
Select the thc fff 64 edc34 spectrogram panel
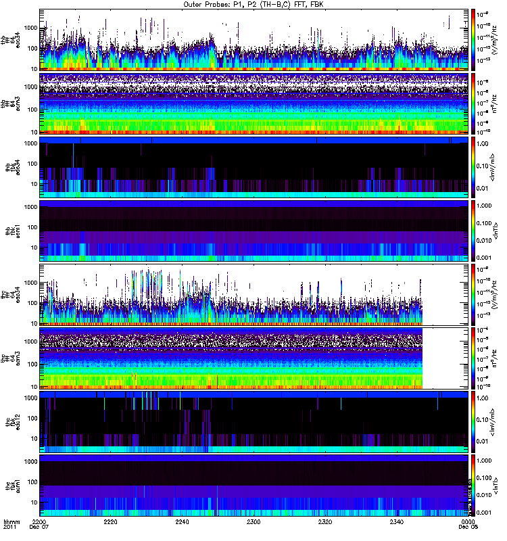coord(254,295)
